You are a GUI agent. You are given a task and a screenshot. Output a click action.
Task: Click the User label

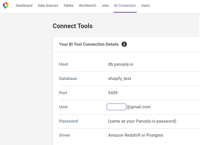point(63,107)
